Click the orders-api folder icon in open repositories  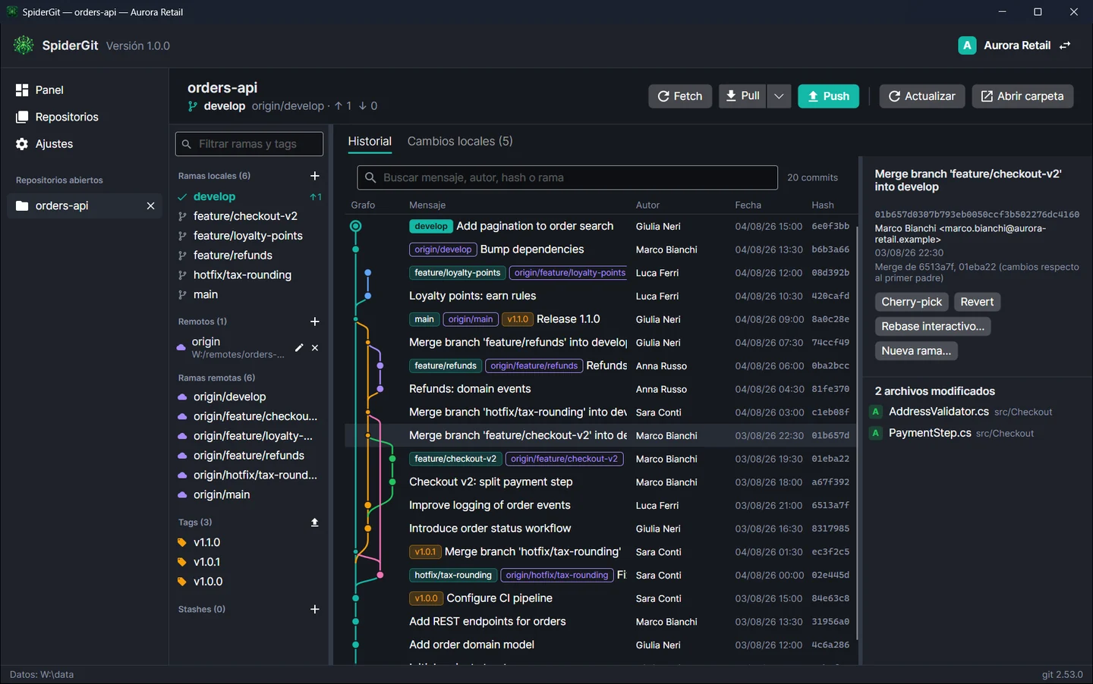click(22, 206)
